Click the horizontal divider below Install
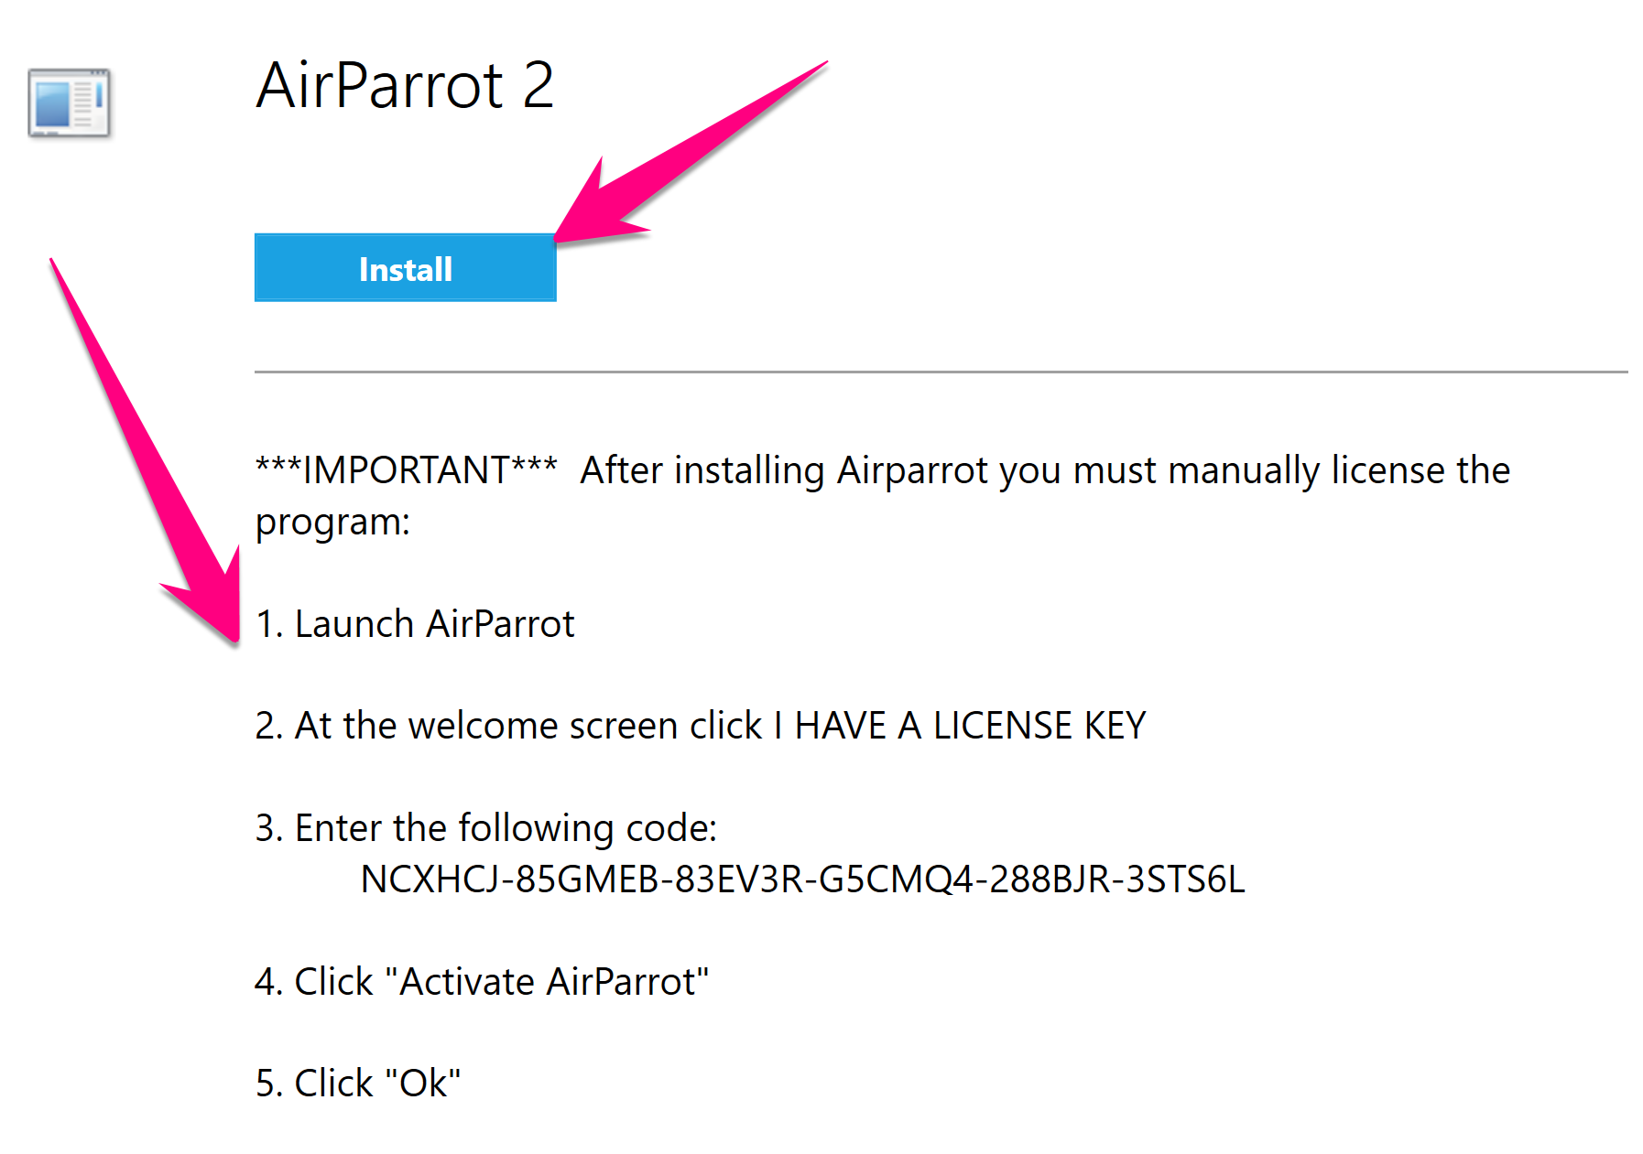The image size is (1643, 1154). coord(941,372)
